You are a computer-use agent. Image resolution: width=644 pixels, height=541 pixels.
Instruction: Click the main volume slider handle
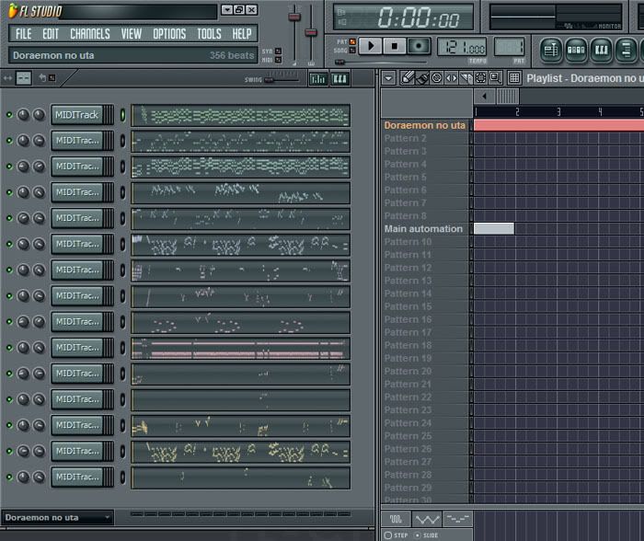(x=294, y=17)
